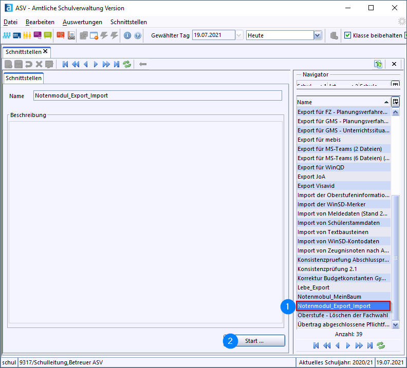The height and width of the screenshot is (368, 407).
Task: Jump to first record in tab toolbar
Action: 65,64
